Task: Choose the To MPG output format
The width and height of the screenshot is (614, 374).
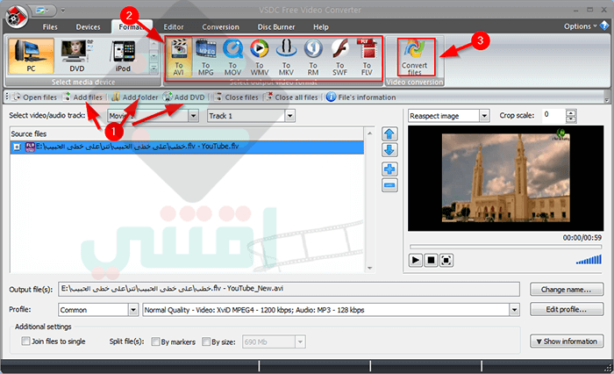Action: pos(206,57)
